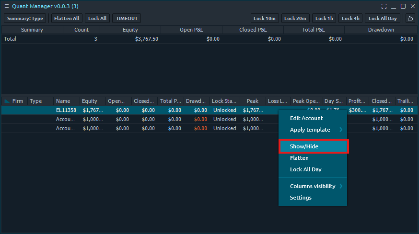The image size is (419, 234).
Task: Open the Summary: Type selector
Action: (x=25, y=19)
